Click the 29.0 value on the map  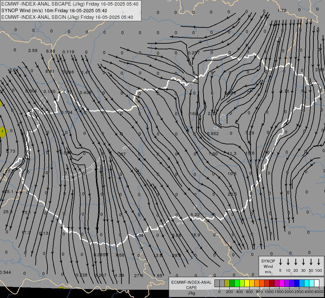tap(176, 255)
